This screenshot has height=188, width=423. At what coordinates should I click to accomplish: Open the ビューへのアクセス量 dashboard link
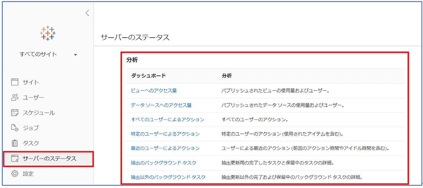coord(154,90)
